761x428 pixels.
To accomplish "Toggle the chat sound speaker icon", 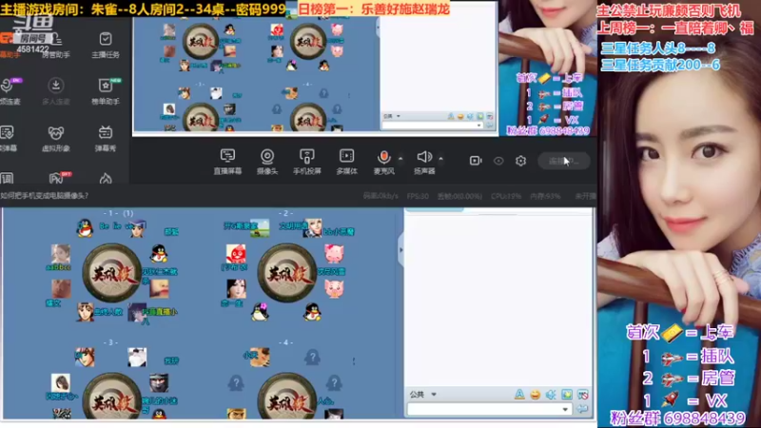I will (551, 395).
